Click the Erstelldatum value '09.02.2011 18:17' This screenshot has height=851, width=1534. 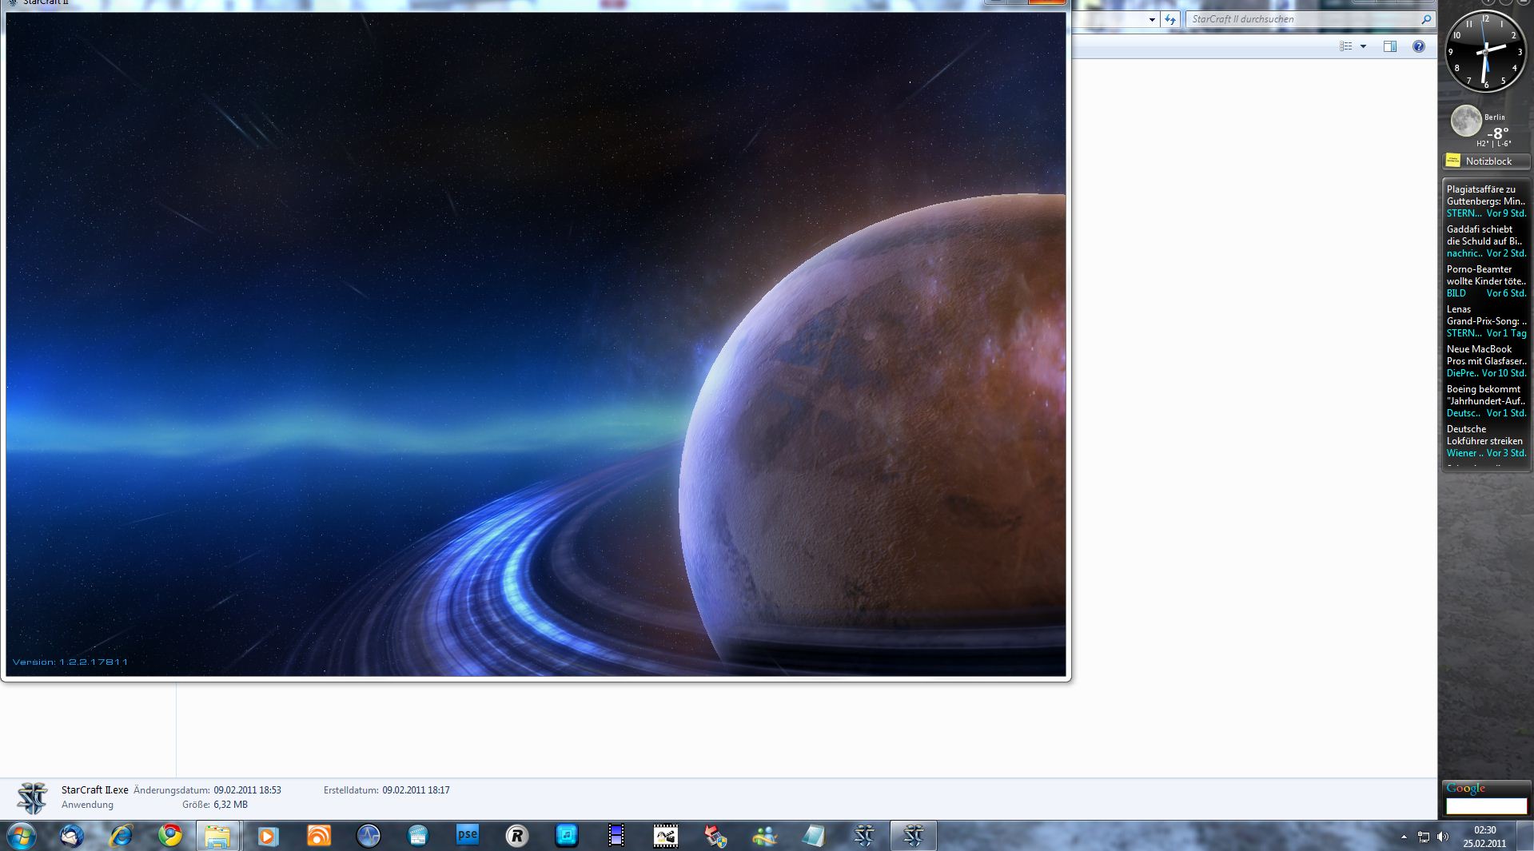point(416,789)
